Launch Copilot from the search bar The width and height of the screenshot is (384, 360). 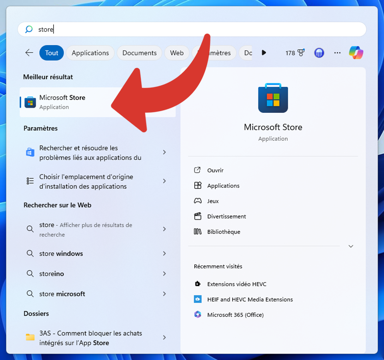(x=356, y=52)
